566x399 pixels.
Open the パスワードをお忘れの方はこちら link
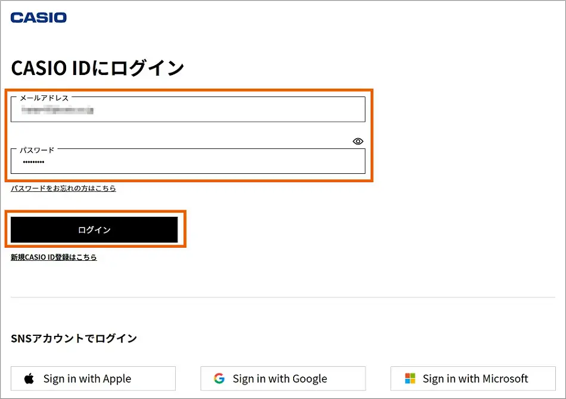64,188
